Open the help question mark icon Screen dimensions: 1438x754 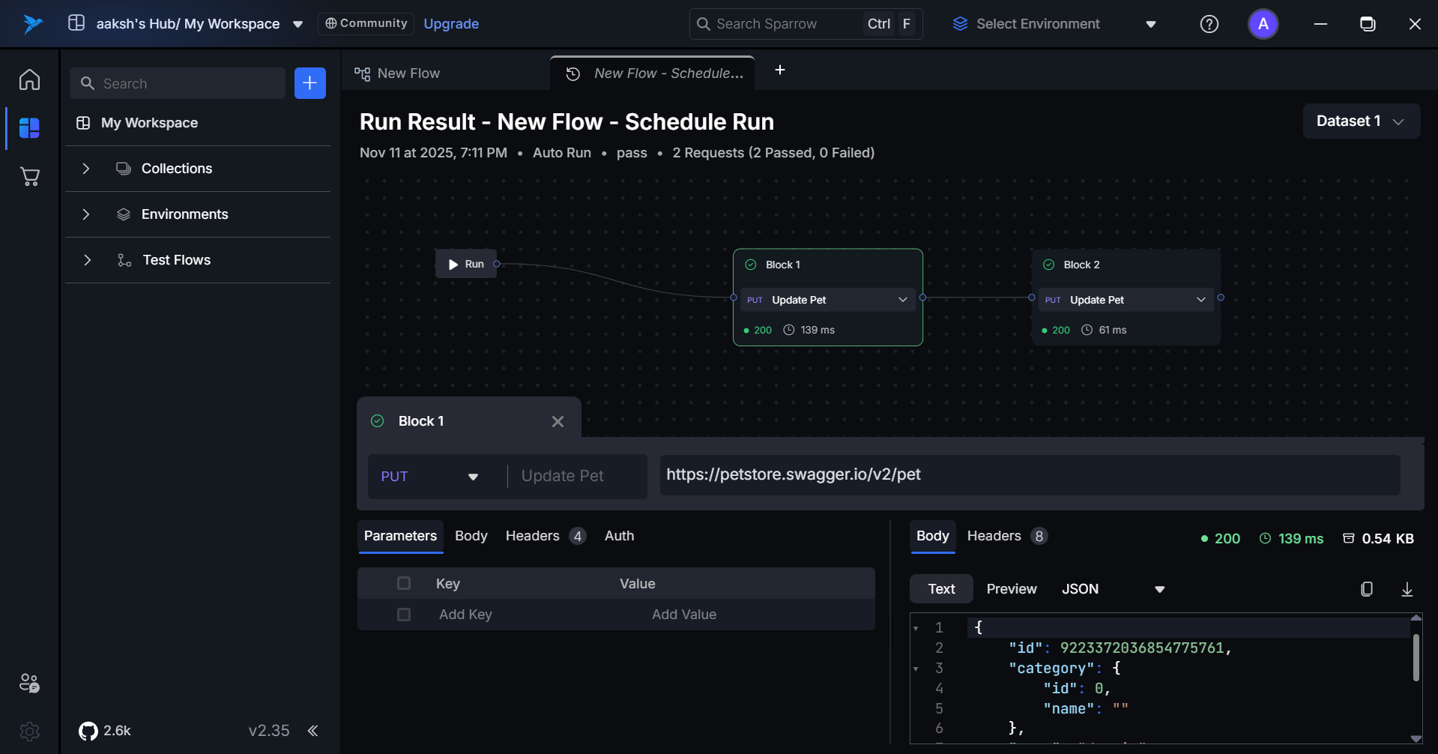pyautogui.click(x=1209, y=24)
